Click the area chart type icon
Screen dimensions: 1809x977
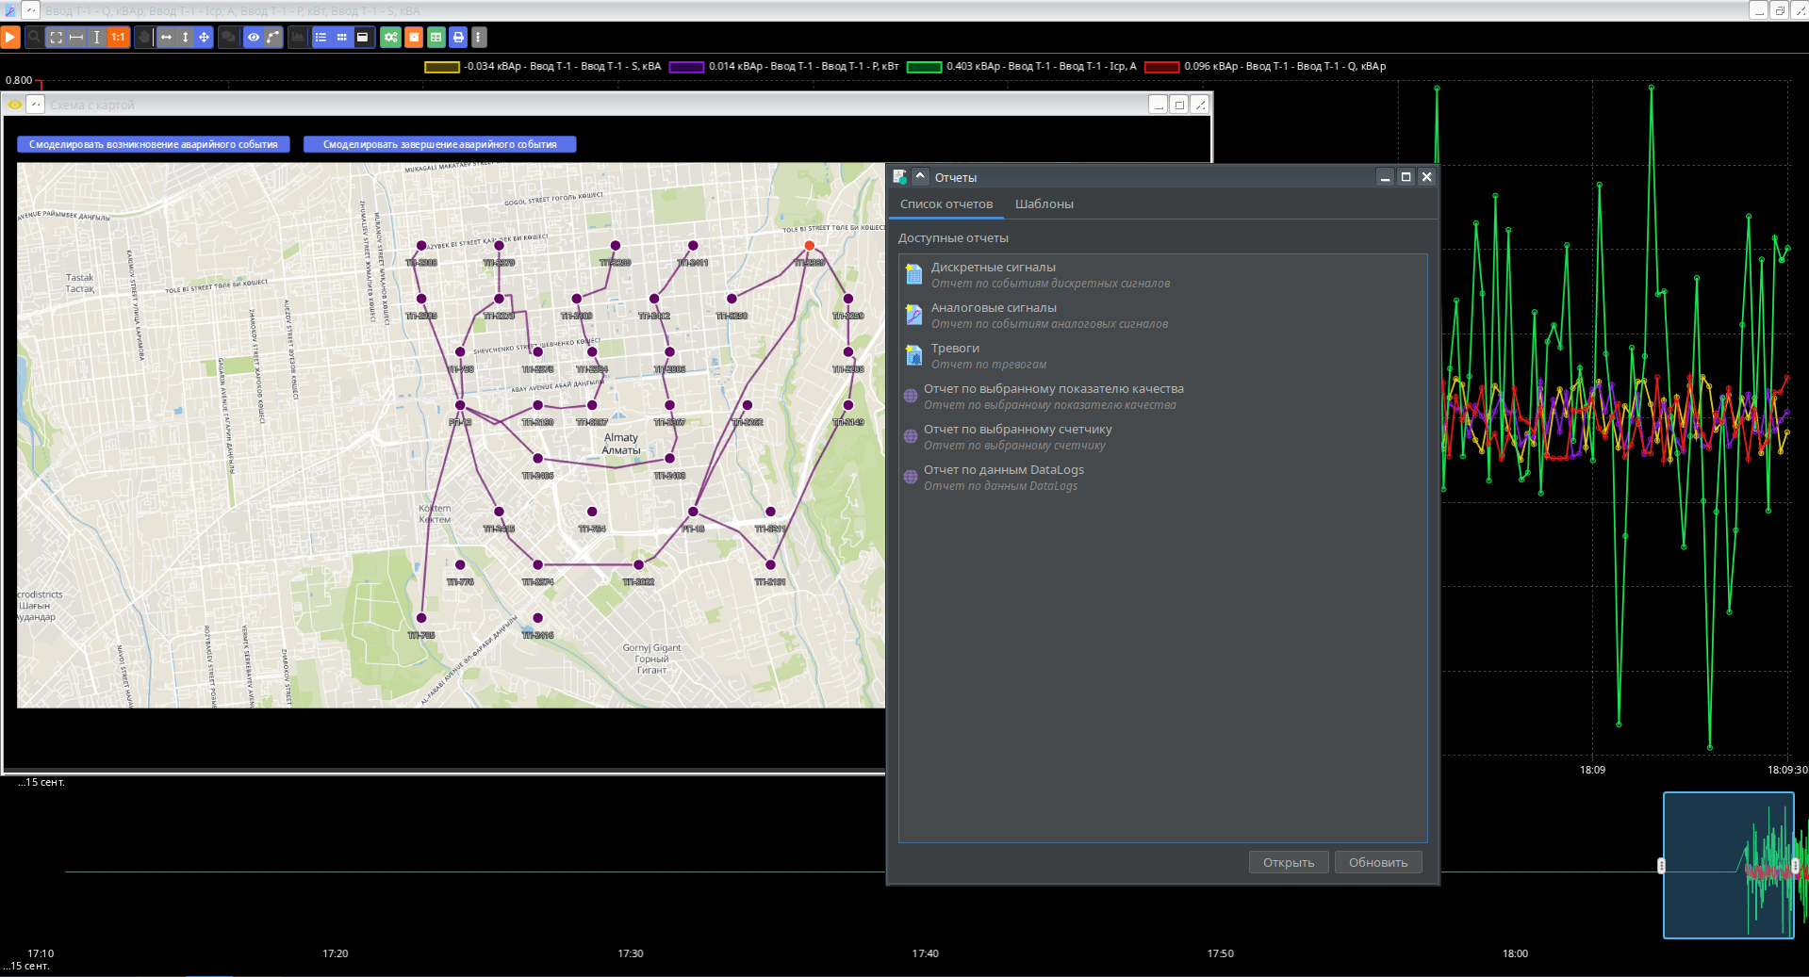coord(298,38)
